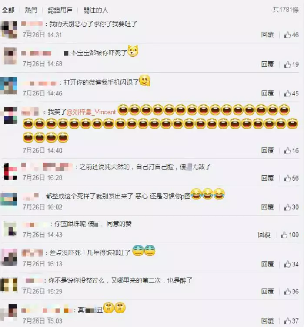Viewport: 304px width, 327px height.
Task: Click thumbs-up icon showing 100 likes
Action: [284, 235]
